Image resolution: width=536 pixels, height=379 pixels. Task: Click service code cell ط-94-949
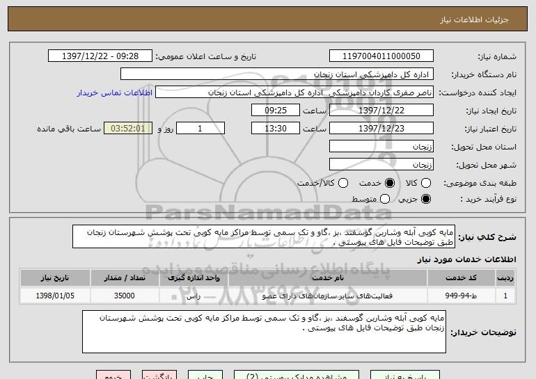pos(461,296)
